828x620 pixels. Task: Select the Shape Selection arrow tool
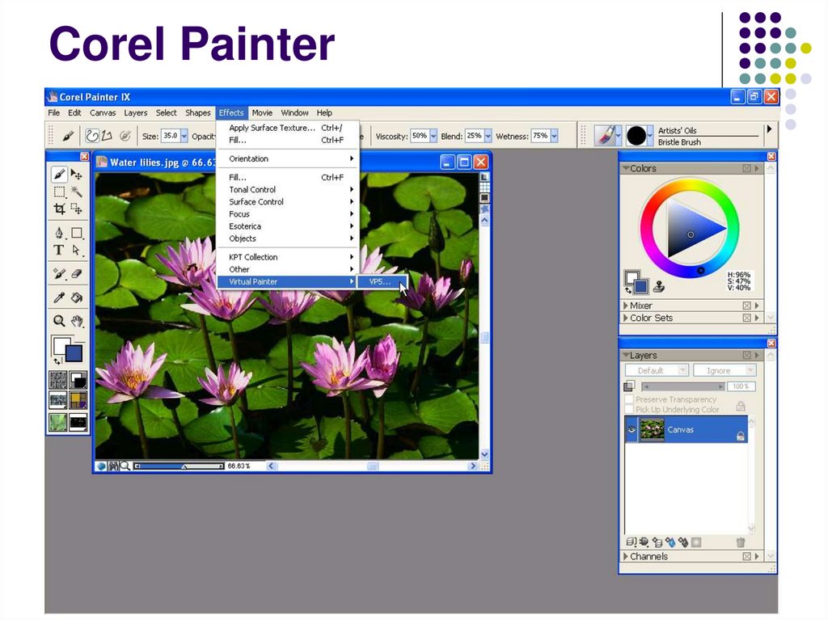click(x=77, y=250)
